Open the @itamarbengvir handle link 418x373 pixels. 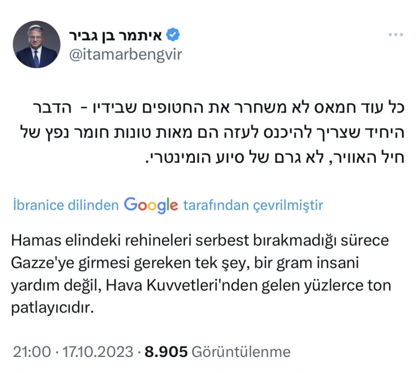(x=124, y=54)
